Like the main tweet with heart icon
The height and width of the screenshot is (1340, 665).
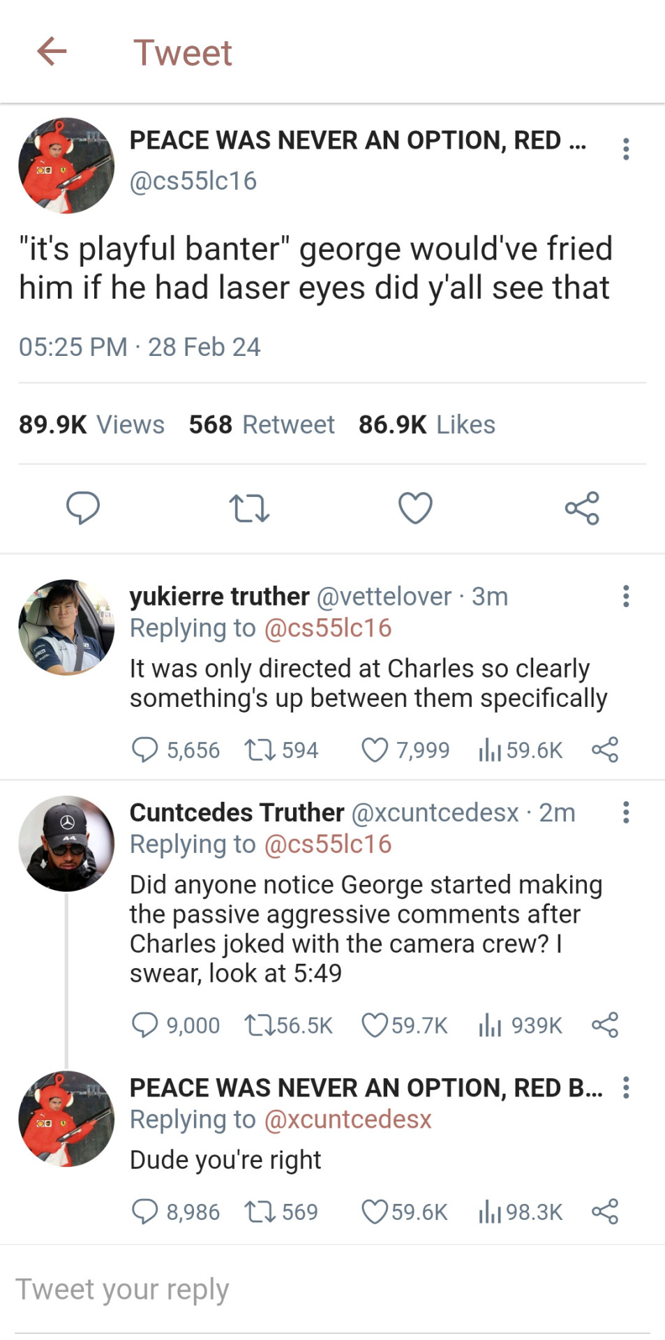415,507
